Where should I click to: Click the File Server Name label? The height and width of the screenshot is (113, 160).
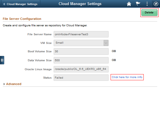pos(40,34)
